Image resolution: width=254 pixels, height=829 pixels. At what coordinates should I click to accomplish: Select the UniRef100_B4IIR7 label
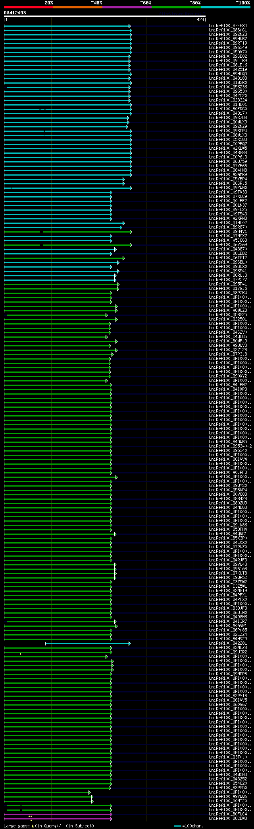(228, 621)
